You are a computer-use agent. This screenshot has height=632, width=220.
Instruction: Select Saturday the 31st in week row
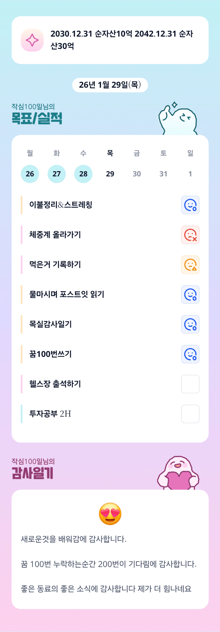(163, 174)
